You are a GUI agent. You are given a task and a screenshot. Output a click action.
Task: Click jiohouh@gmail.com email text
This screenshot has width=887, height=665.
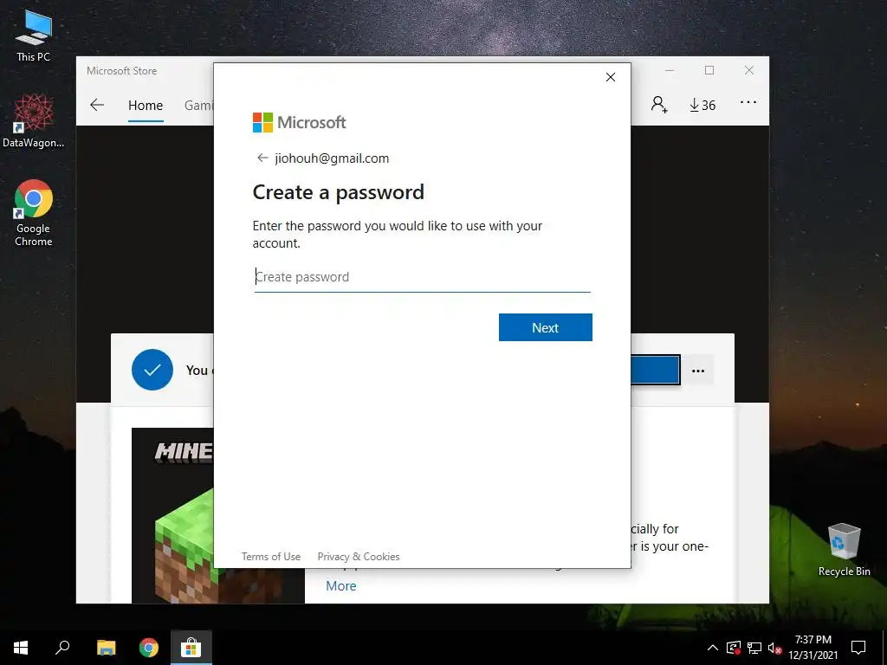[x=332, y=158]
